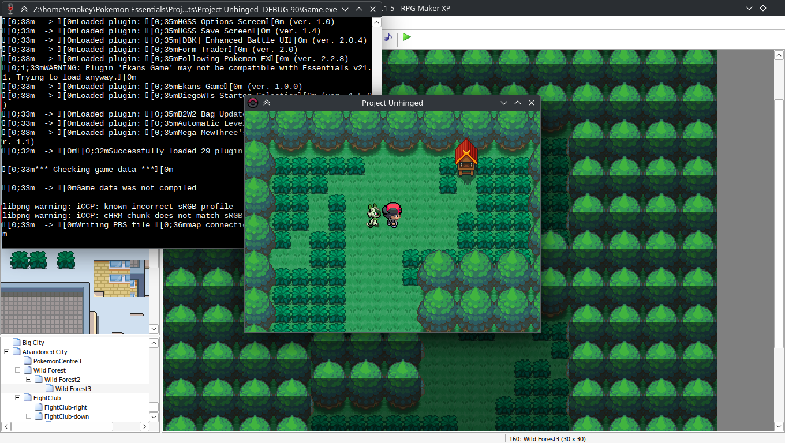Select the Big City map
785x443 pixels.
tap(33, 343)
